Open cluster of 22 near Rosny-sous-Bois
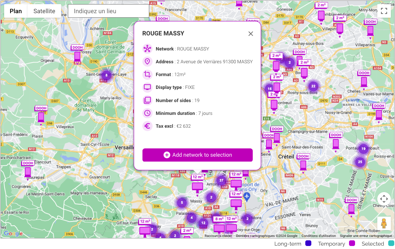The height and width of the screenshot is (249, 395). [313, 86]
